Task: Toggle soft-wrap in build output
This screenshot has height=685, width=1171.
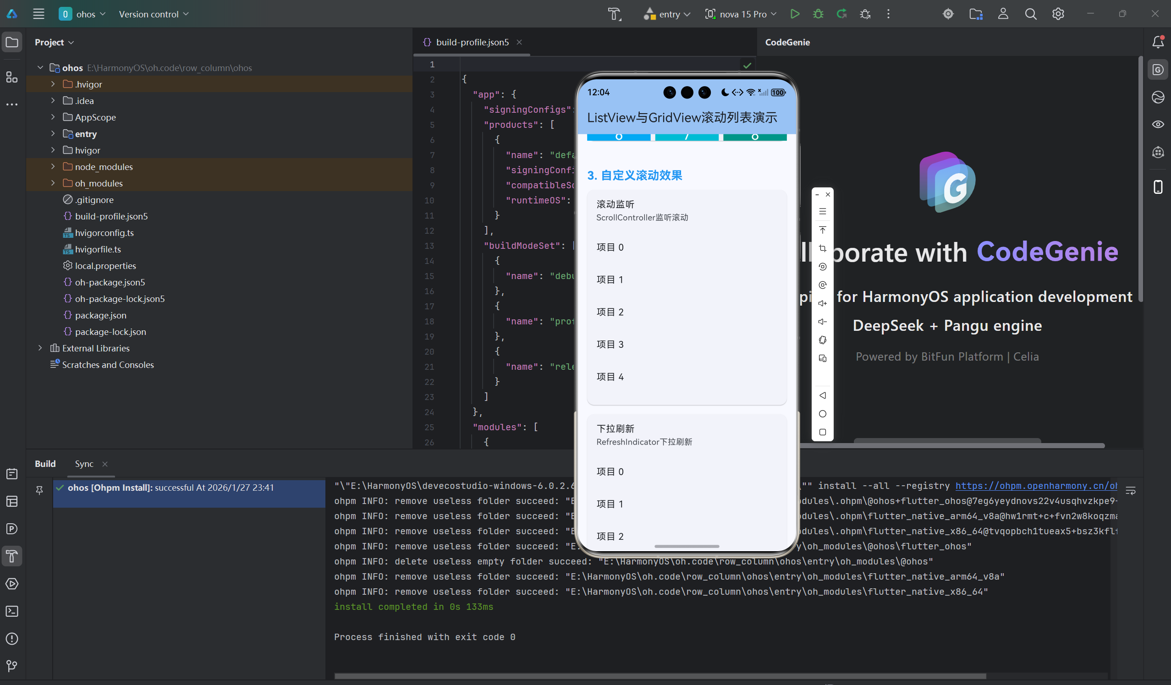Action: click(x=1131, y=490)
